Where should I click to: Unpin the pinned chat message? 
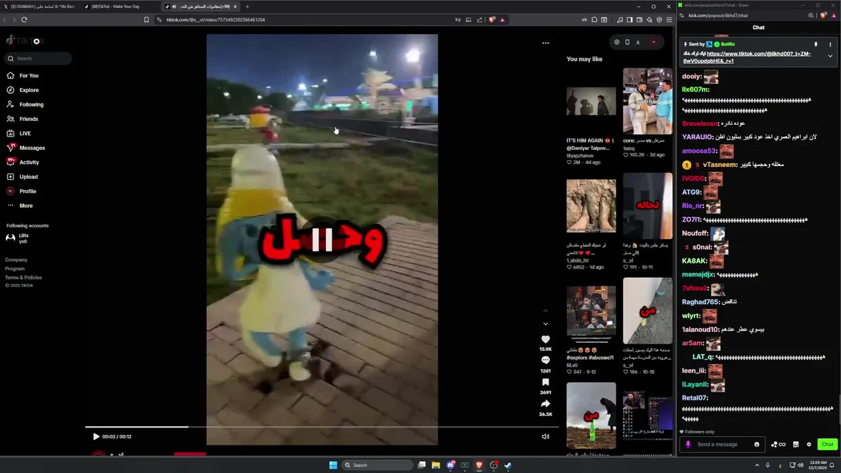[816, 45]
